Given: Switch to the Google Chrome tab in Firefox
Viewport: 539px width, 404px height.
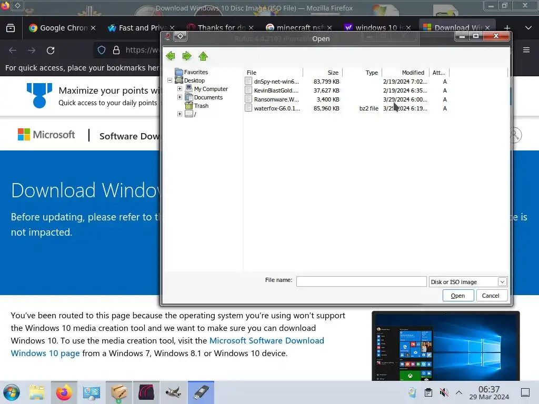Looking at the screenshot, I should pos(62,28).
